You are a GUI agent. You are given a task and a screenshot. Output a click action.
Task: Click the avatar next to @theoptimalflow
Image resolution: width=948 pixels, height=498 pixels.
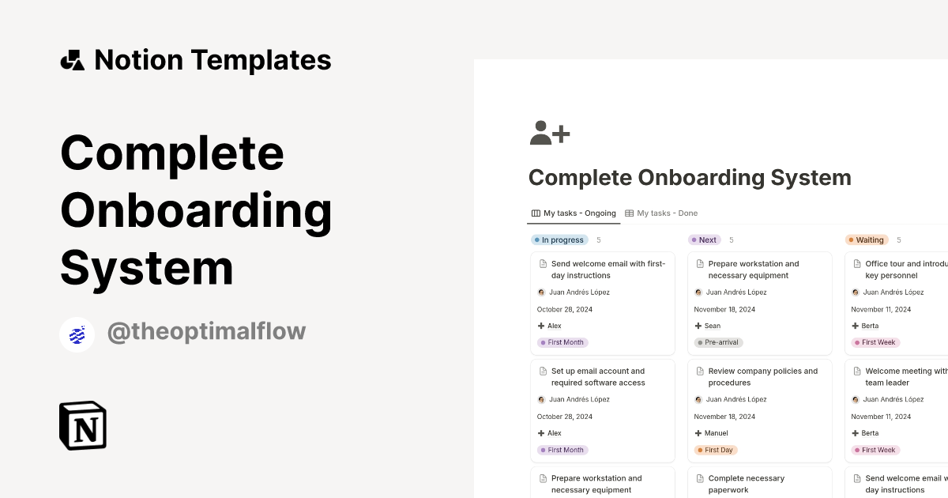(x=77, y=334)
